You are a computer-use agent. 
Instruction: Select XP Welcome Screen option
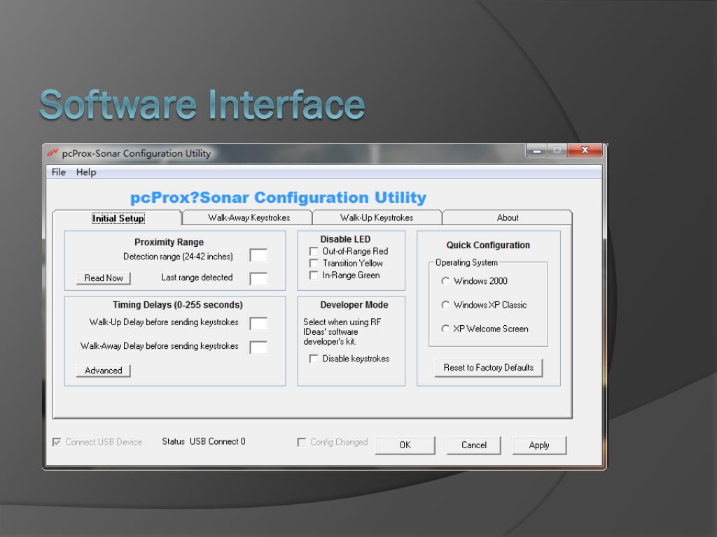[445, 329]
